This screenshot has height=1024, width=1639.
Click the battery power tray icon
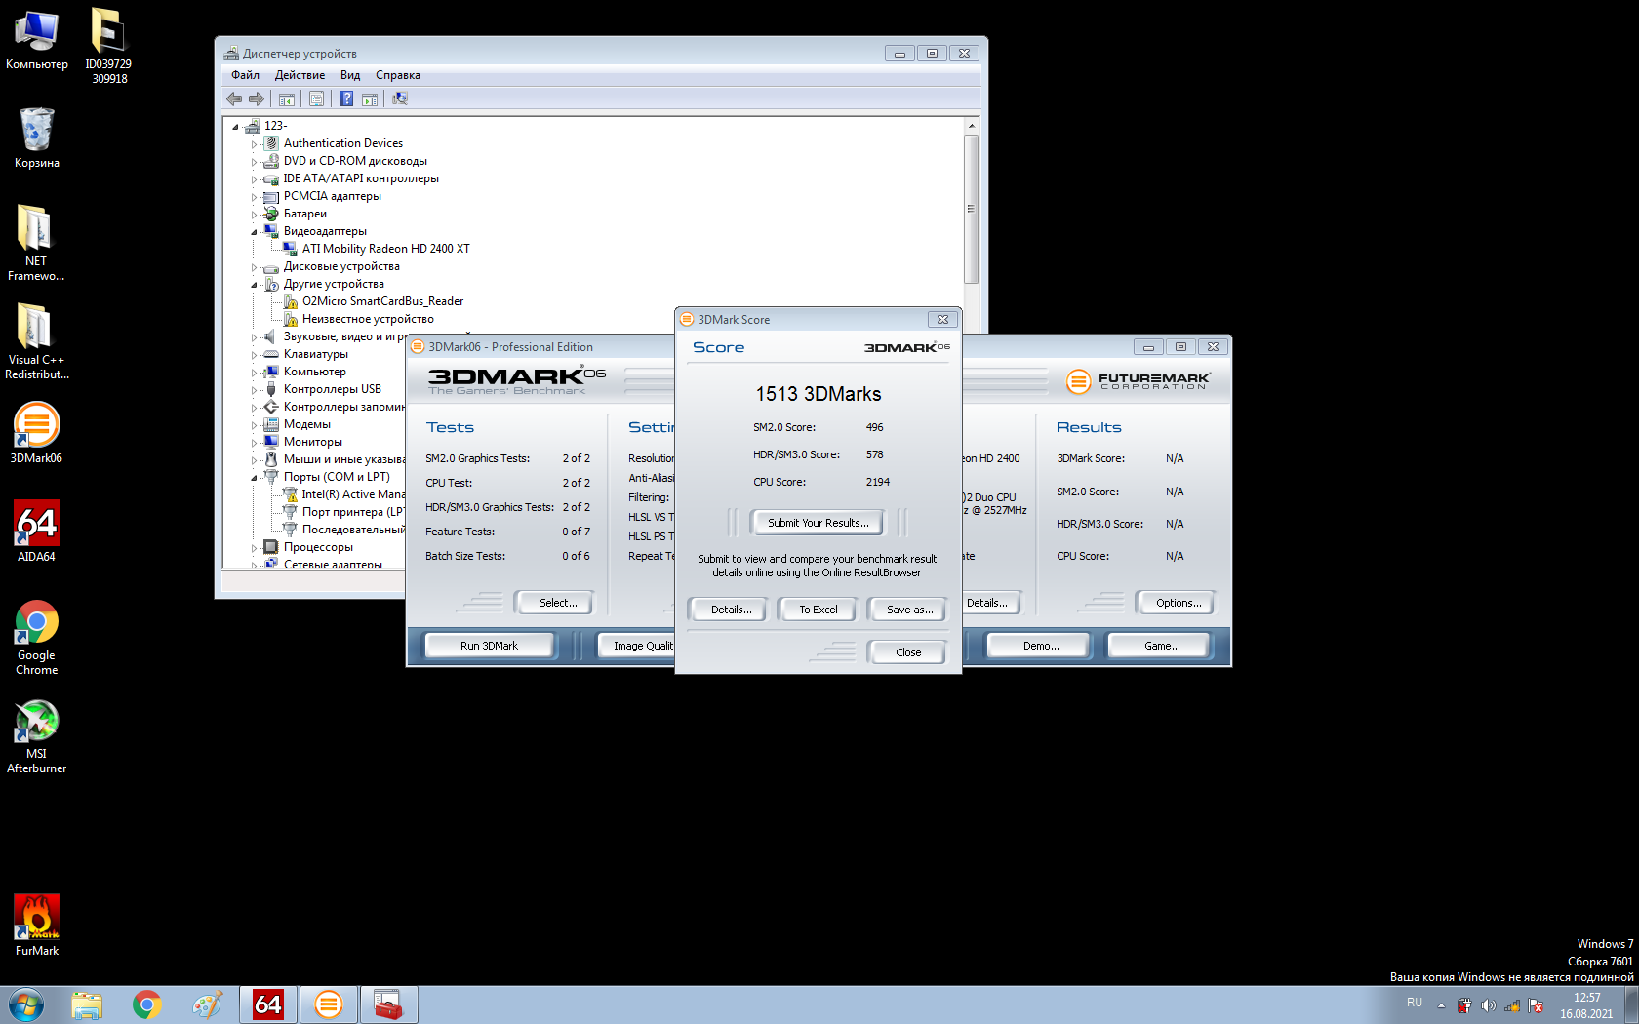pos(1464,1005)
